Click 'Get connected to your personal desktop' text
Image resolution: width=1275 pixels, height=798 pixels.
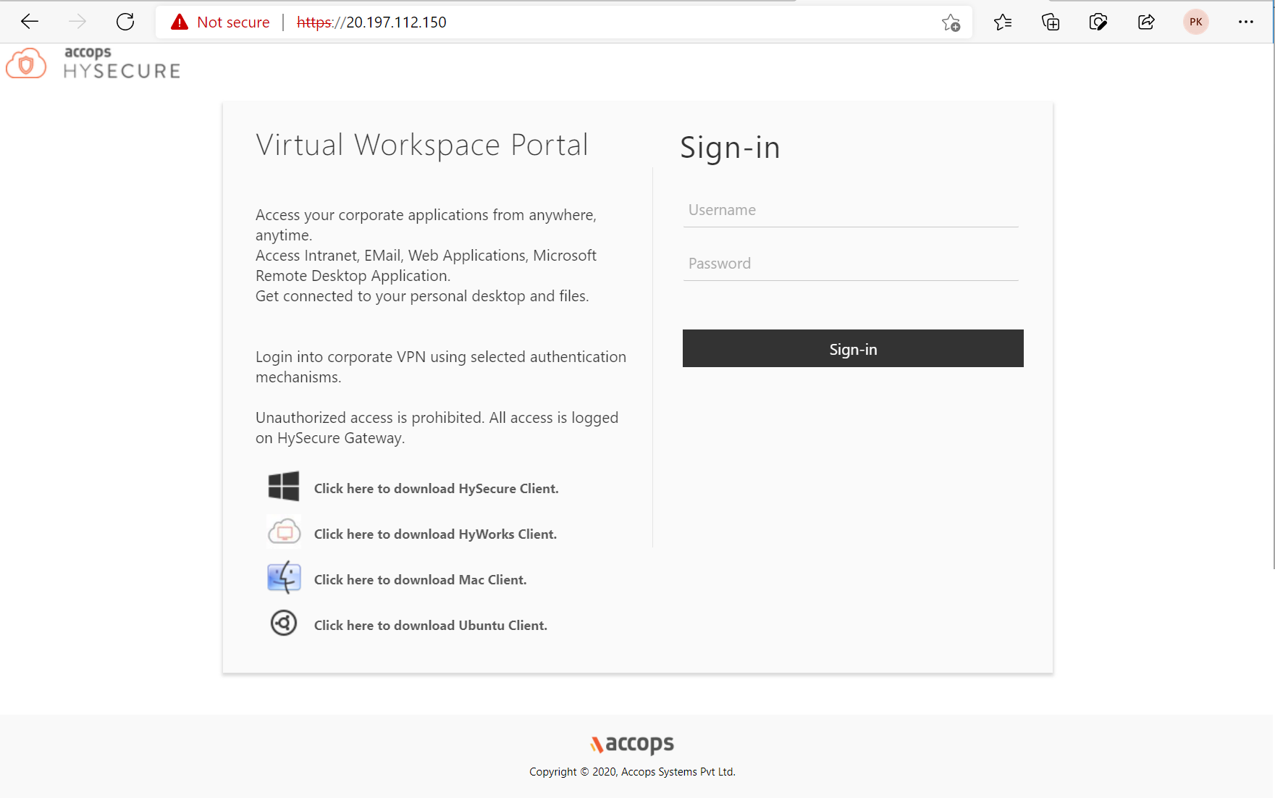click(x=422, y=296)
